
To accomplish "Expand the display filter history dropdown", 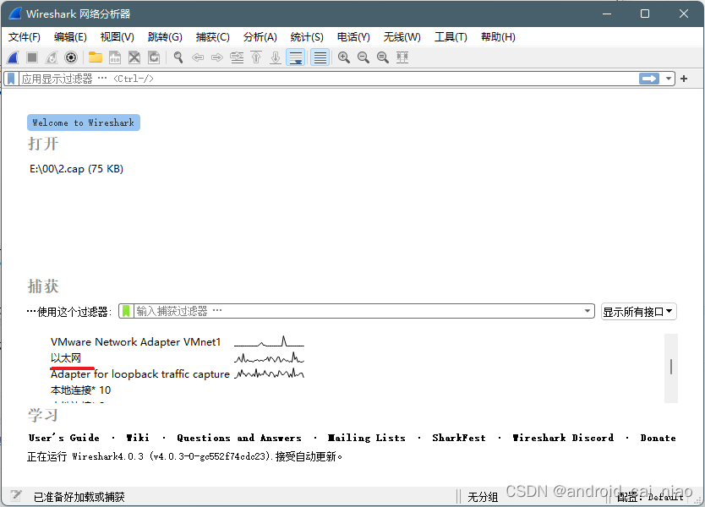I will [669, 79].
